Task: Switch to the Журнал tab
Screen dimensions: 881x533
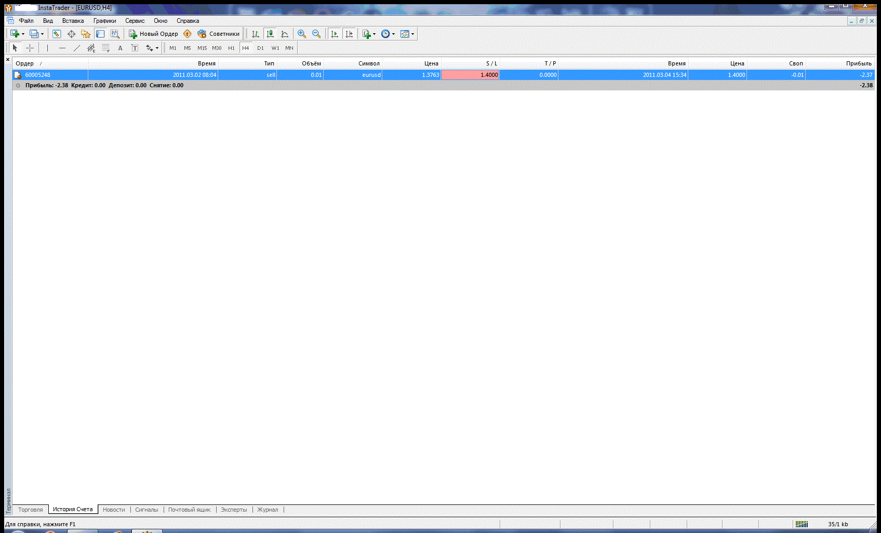Action: click(x=268, y=510)
